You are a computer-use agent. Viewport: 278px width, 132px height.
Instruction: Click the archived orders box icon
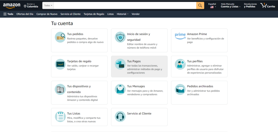[180, 89]
